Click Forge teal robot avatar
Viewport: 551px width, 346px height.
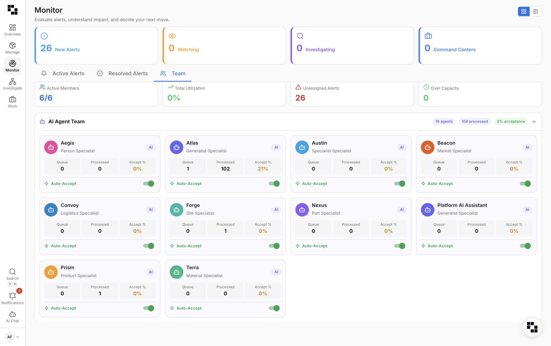pyautogui.click(x=176, y=210)
